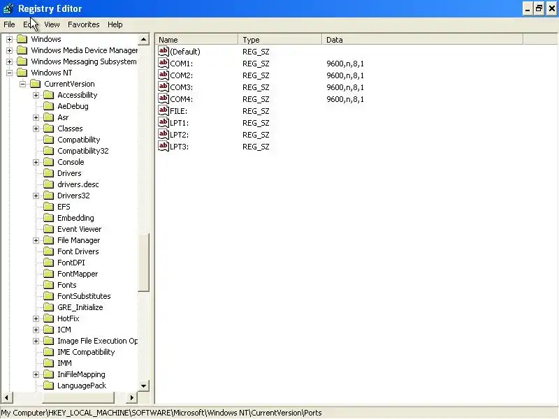Open the Favorites menu
The image size is (559, 419).
pyautogui.click(x=83, y=24)
